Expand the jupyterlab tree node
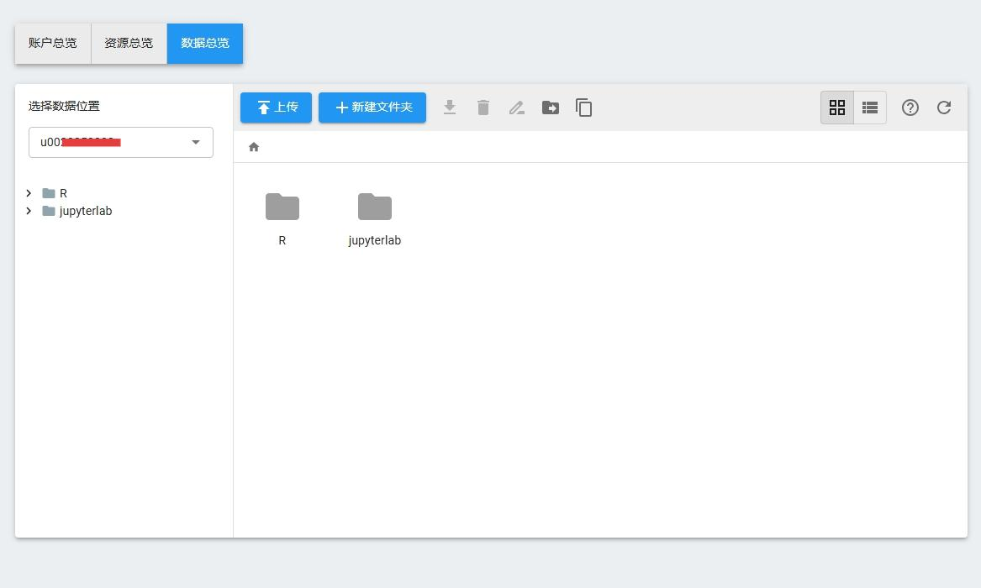The height and width of the screenshot is (588, 981). (29, 211)
